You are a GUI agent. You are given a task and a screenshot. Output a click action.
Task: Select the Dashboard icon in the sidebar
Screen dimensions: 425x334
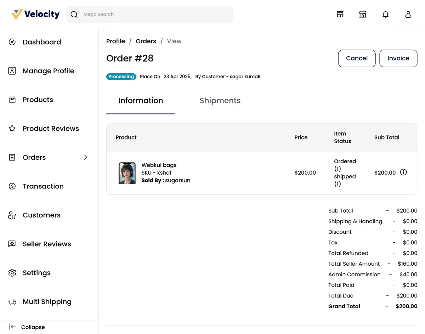pos(12,42)
